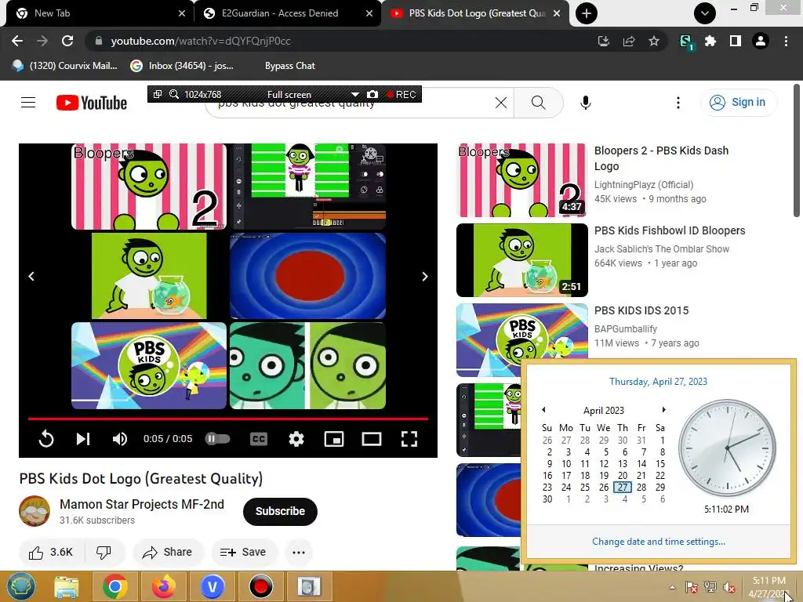Viewport: 803px width, 602px height.
Task: Select April 28 in the calendar
Action: (641, 488)
